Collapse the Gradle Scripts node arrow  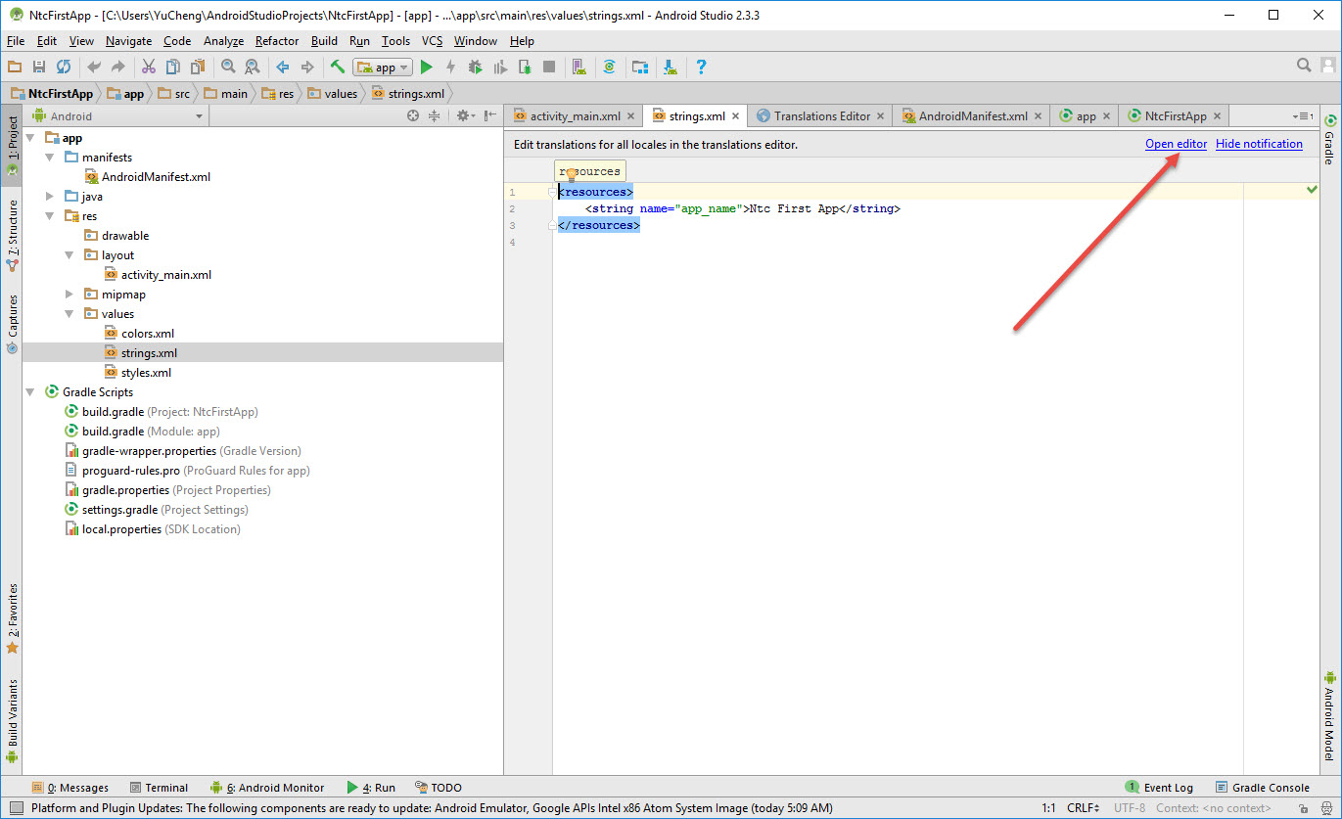coord(30,392)
